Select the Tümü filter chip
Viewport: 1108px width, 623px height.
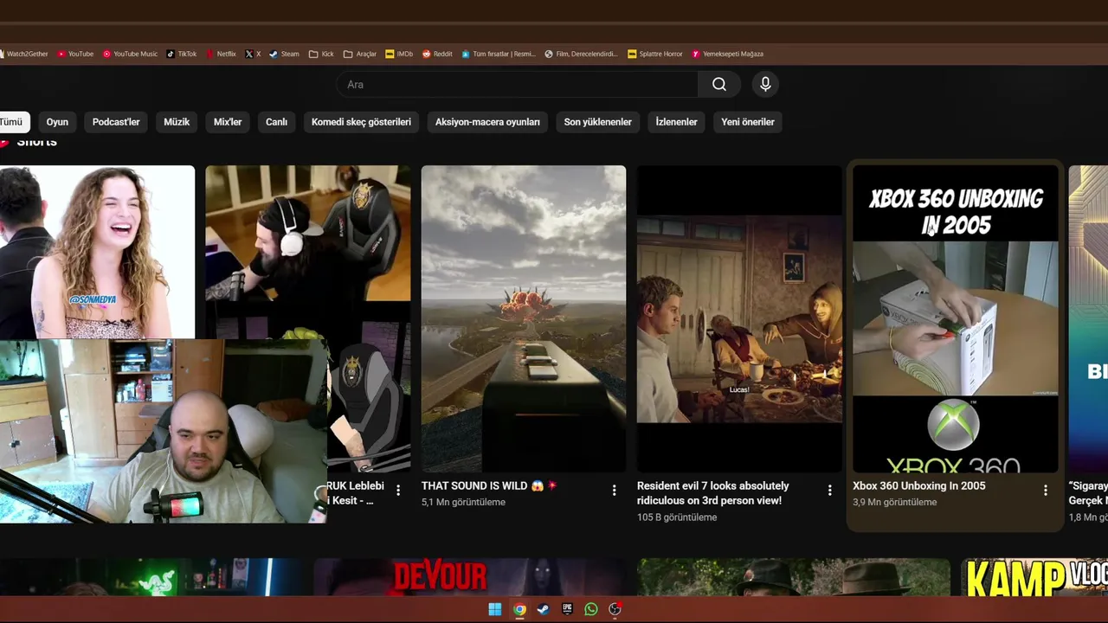pyautogui.click(x=13, y=122)
